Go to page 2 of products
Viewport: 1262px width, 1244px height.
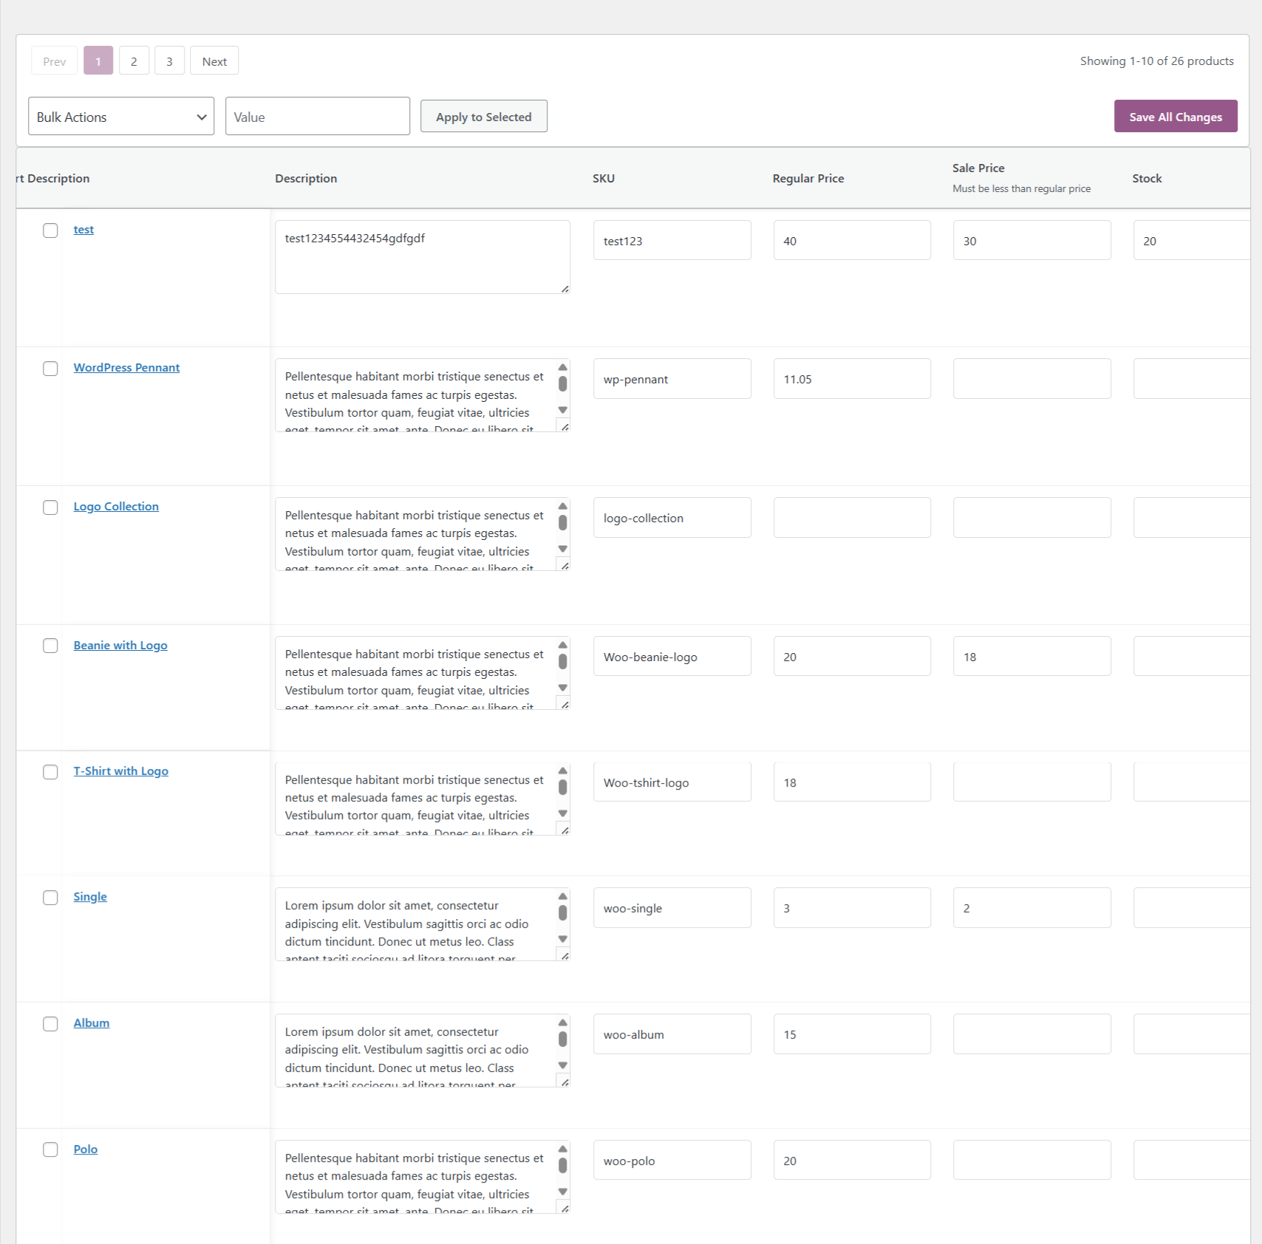134,61
